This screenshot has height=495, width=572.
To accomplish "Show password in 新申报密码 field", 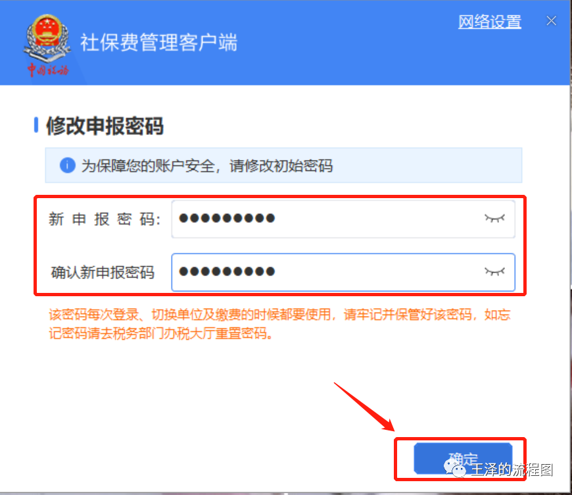I will pos(494,219).
